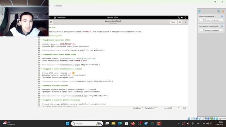Viewport: 226px width, 127px height.
Task: Switch the РУС input language indicator
Action: click(198, 123)
